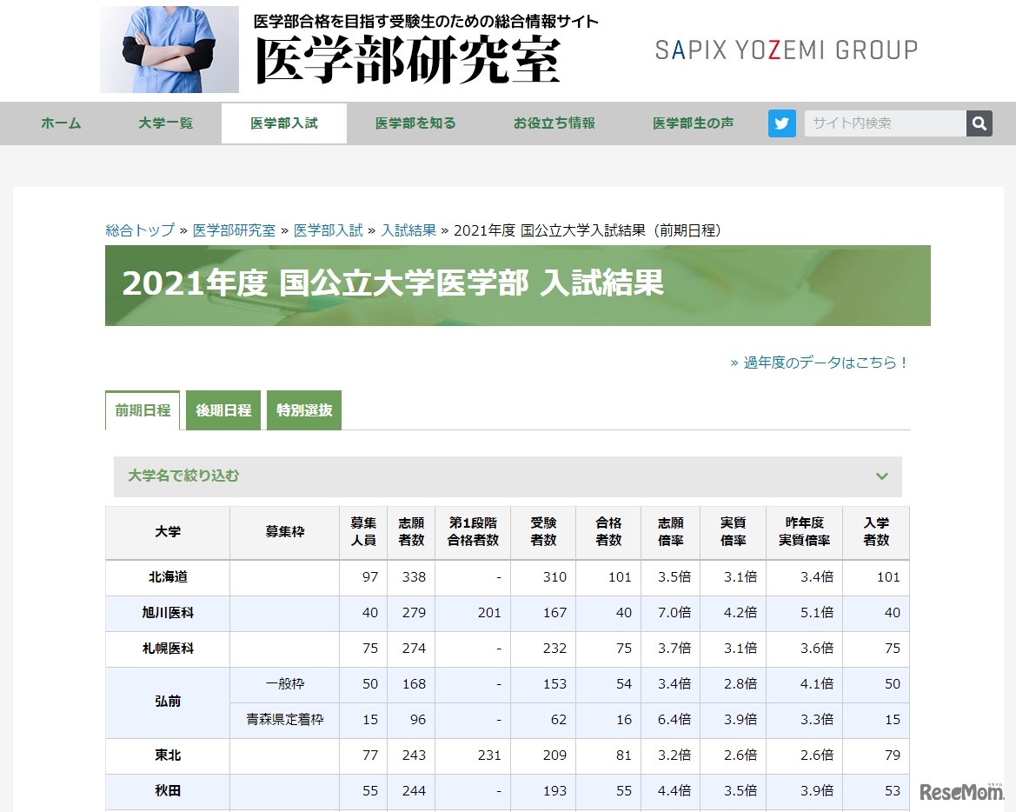Switch to the 後期日程 tab
This screenshot has height=812, width=1016.
(x=222, y=409)
